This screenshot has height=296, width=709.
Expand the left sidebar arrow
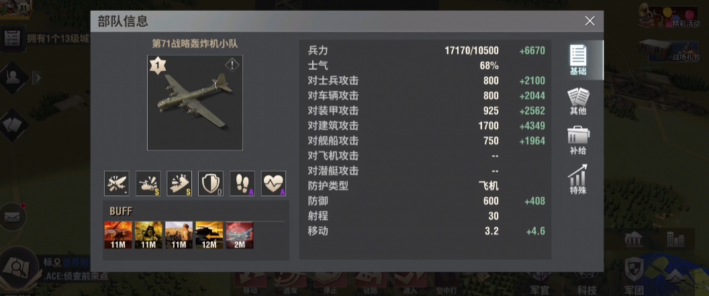38,78
